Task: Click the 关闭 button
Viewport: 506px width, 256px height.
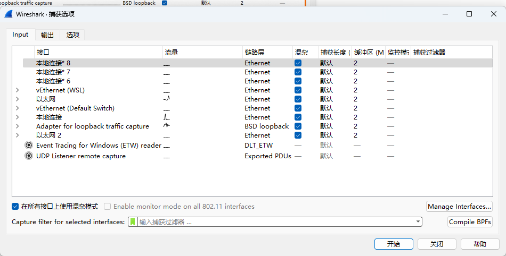Action: 437,244
